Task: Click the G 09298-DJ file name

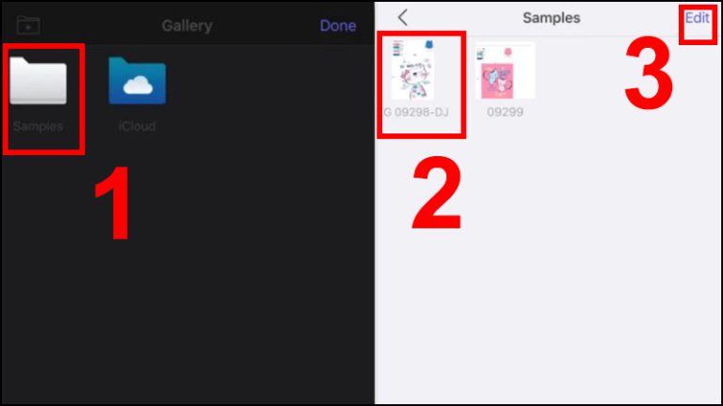Action: coord(416,113)
